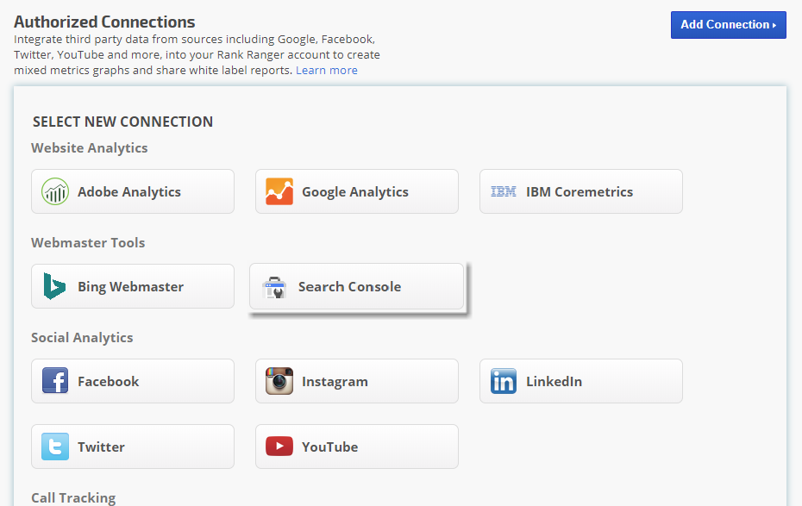Screen dimensions: 802x506
Task: Add a Bing Webmaster connection
Action: tap(133, 286)
